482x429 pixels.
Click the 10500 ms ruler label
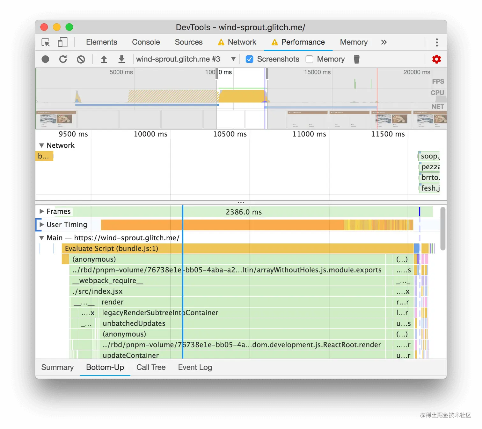(230, 134)
